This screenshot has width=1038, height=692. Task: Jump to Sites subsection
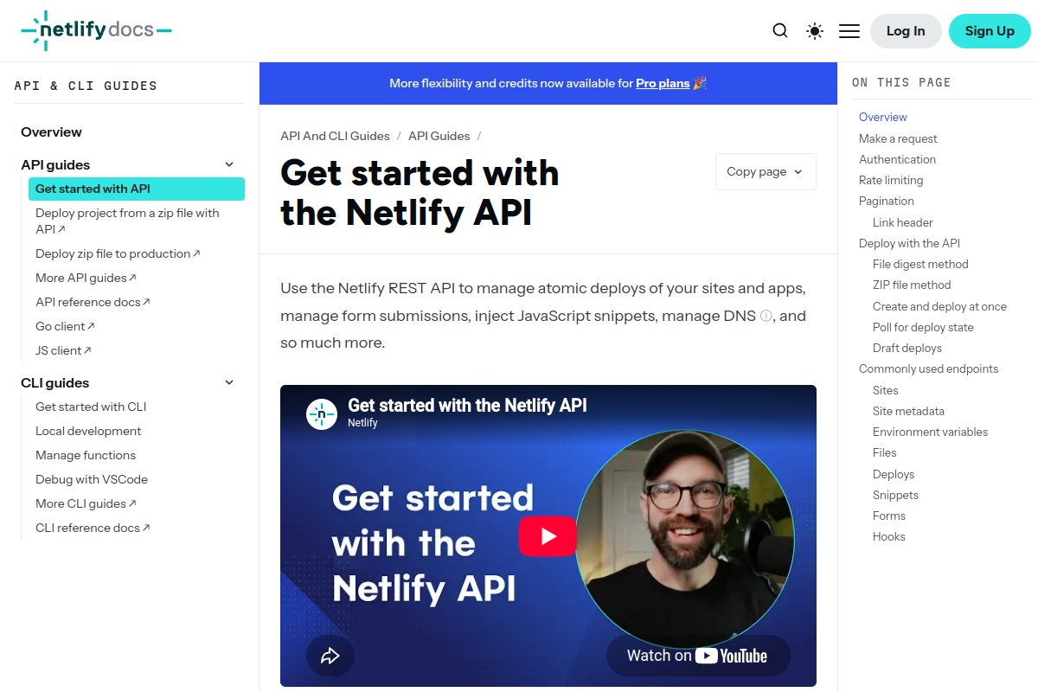click(886, 390)
